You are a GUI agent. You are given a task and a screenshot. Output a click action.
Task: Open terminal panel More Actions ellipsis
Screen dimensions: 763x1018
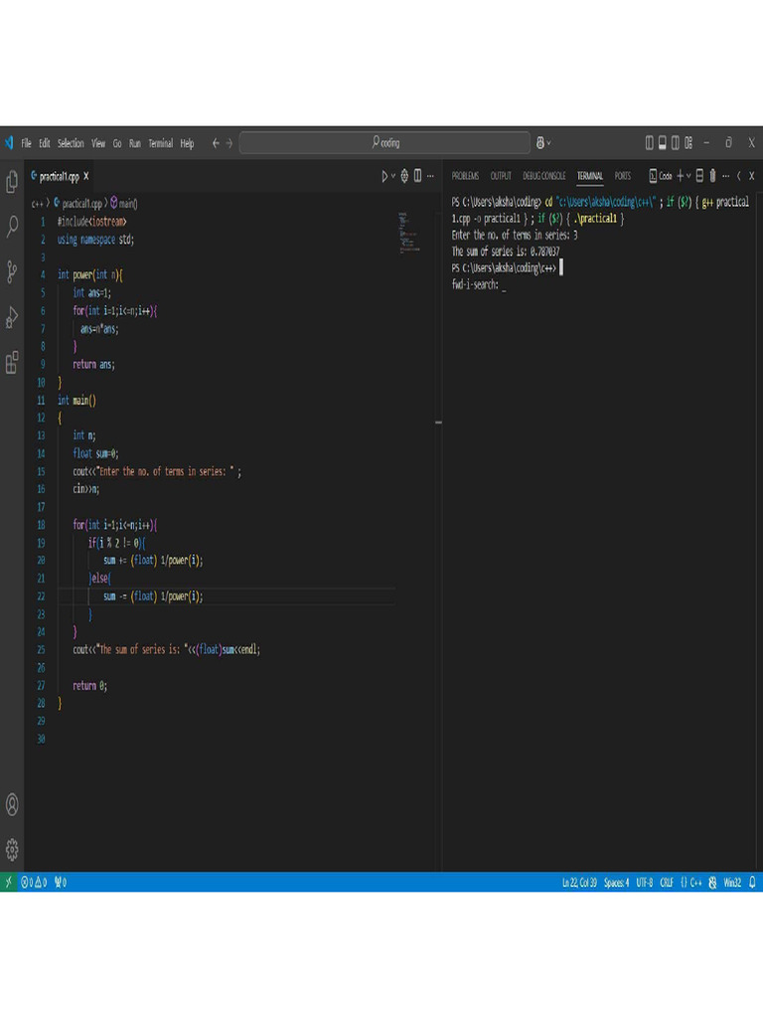click(725, 176)
